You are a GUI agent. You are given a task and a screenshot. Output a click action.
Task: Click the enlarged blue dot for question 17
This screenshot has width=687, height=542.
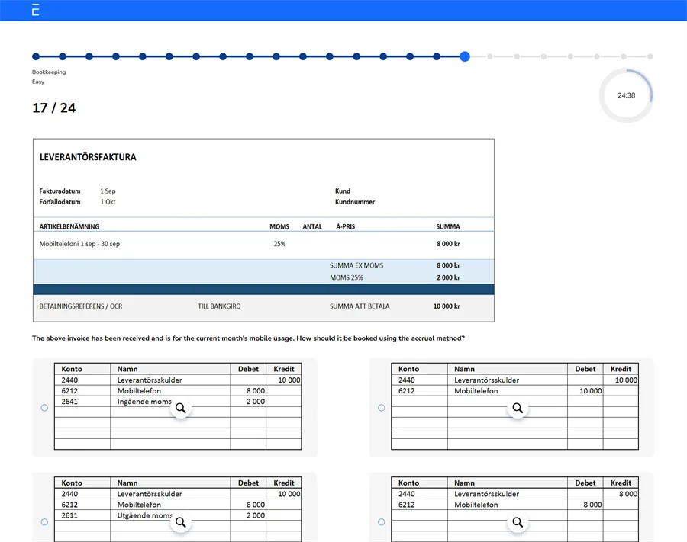tap(465, 56)
